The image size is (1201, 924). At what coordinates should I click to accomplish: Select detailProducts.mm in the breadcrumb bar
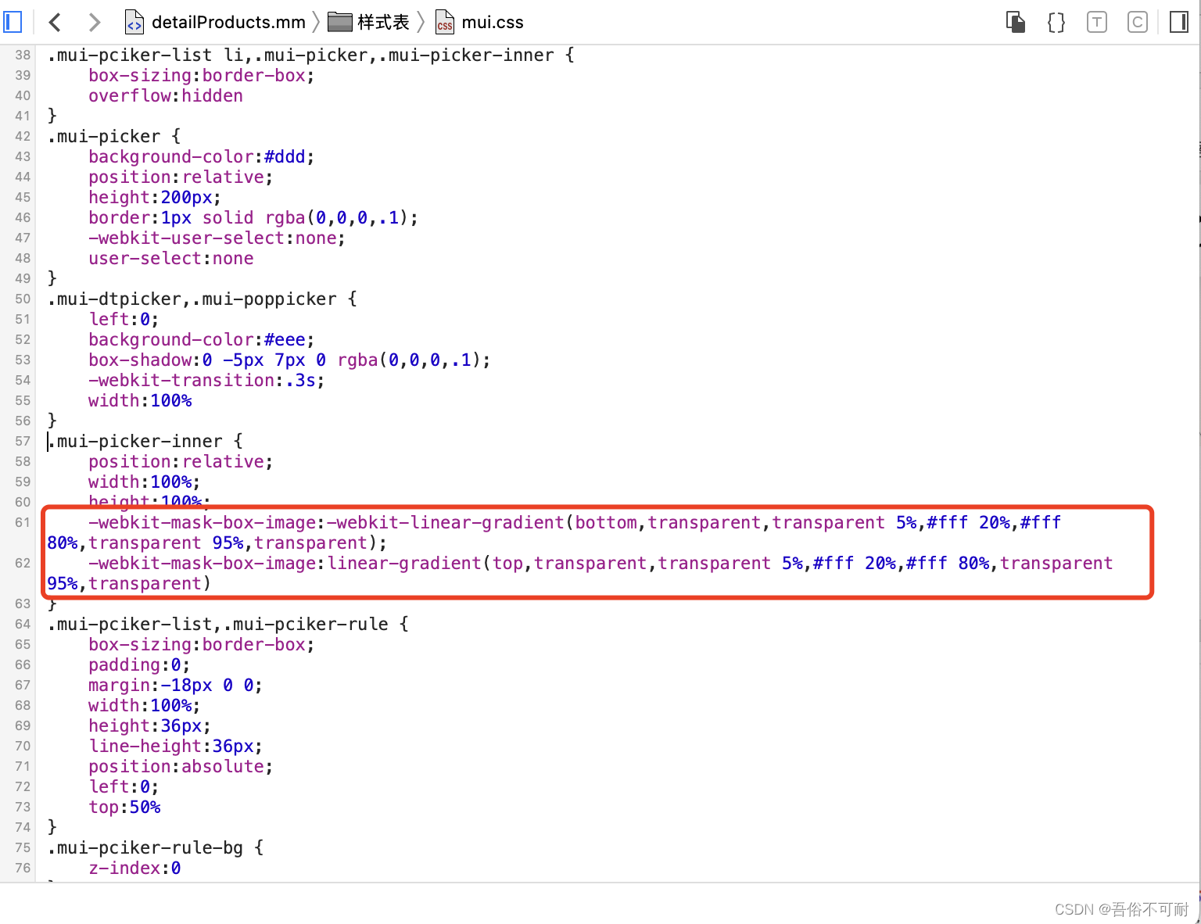coord(228,22)
